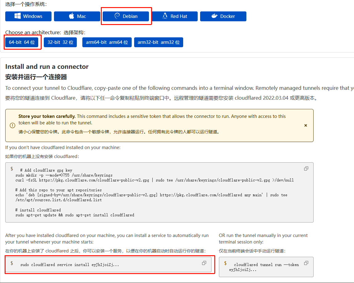Select the Windows operating system button
The image size is (354, 283).
[x=28, y=16]
